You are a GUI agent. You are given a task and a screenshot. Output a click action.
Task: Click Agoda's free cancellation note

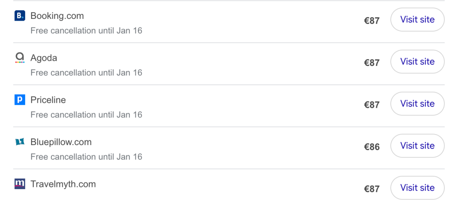[87, 73]
